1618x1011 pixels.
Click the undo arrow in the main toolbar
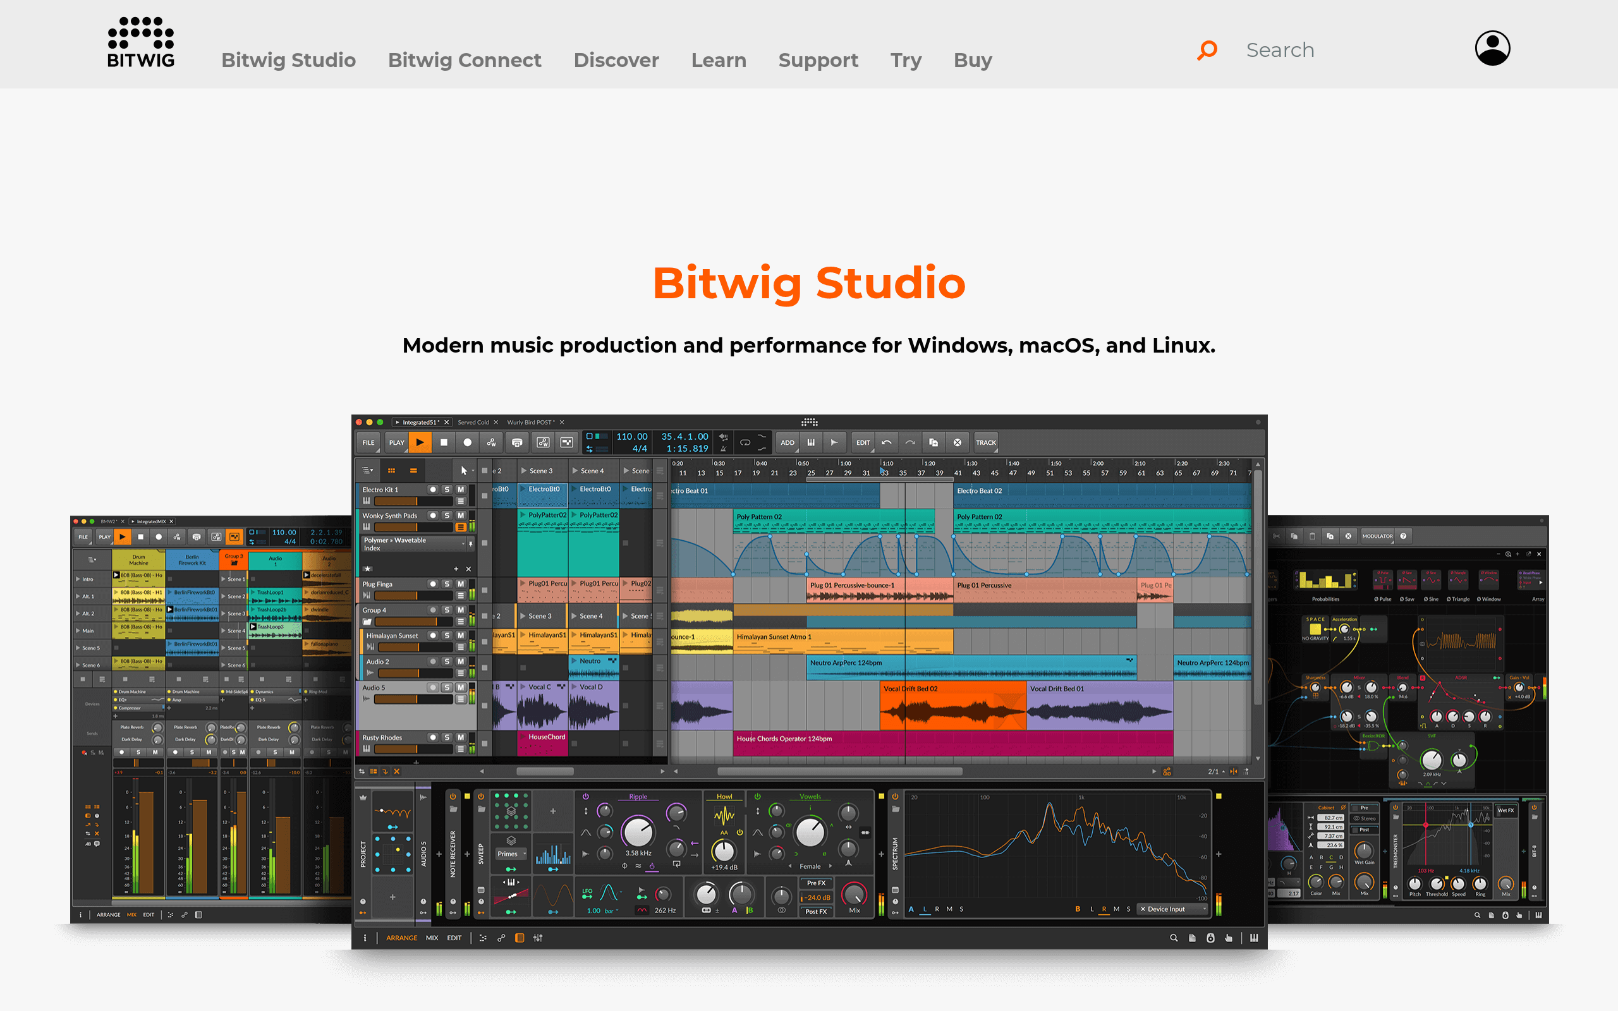[887, 442]
